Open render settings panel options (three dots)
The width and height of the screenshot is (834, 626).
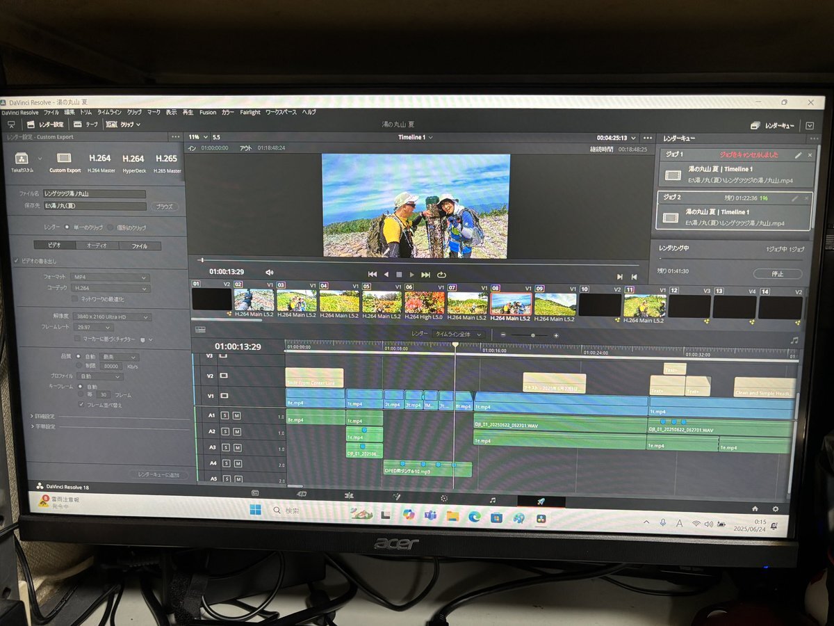tap(176, 137)
